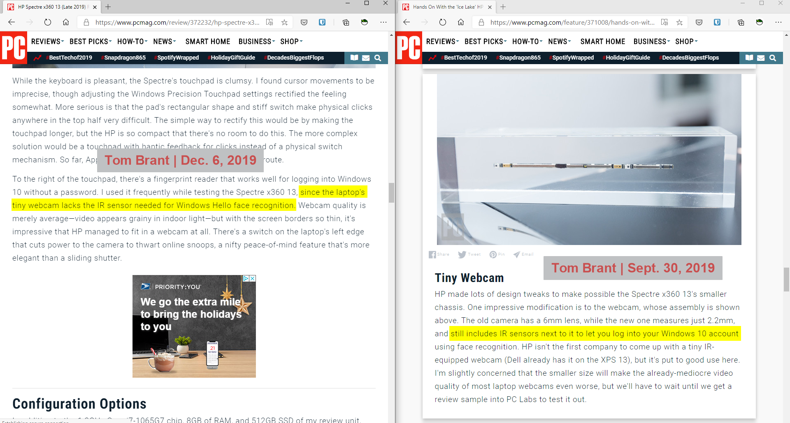The height and width of the screenshot is (423, 790).
Task: Open profile avatar in left browser window
Action: coord(365,22)
